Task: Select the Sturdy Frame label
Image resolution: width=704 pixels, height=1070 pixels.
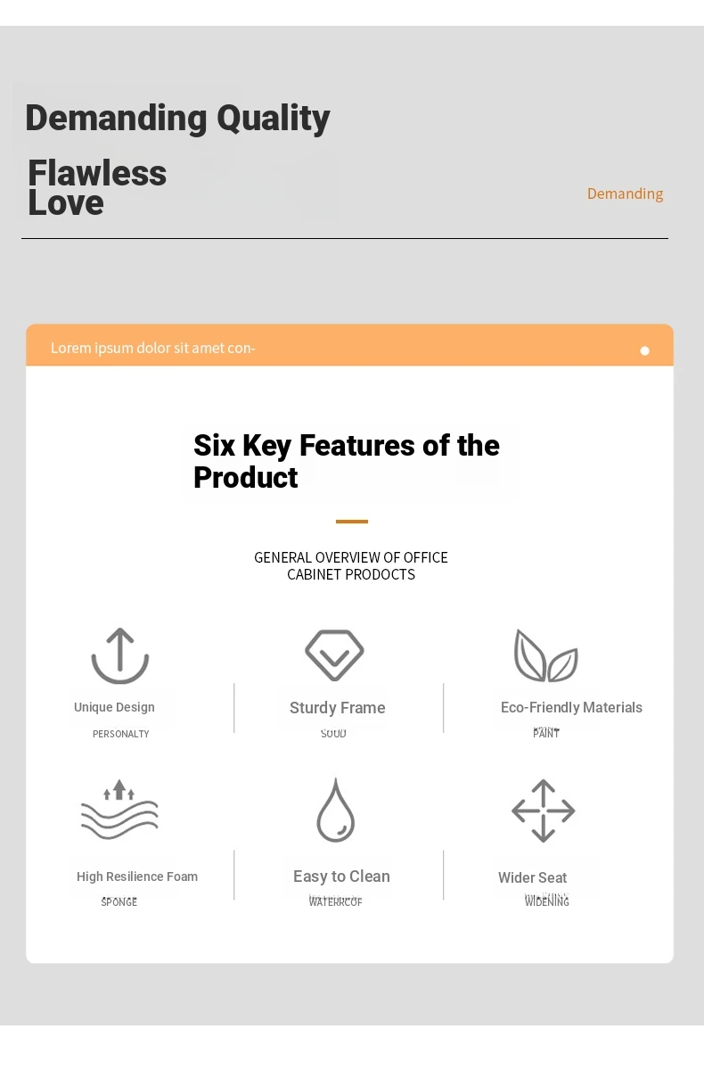Action: point(338,708)
